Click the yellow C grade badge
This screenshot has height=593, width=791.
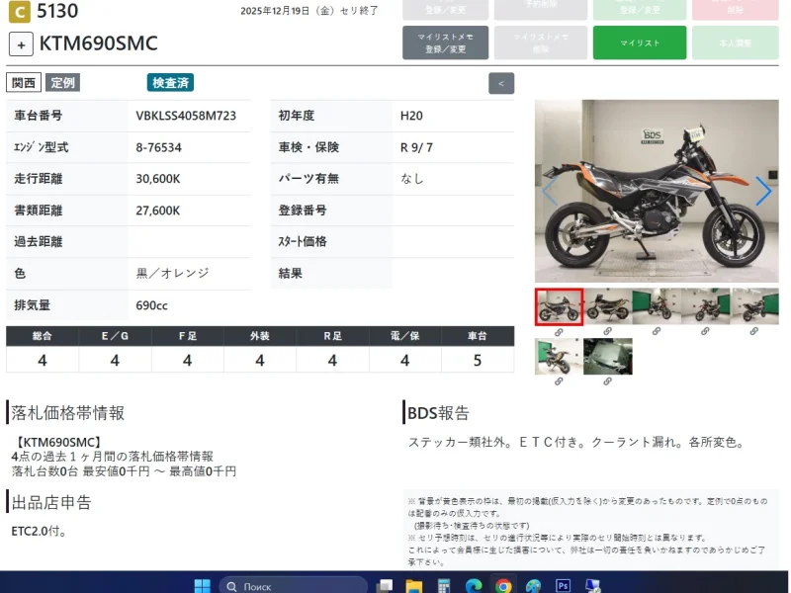tap(19, 11)
